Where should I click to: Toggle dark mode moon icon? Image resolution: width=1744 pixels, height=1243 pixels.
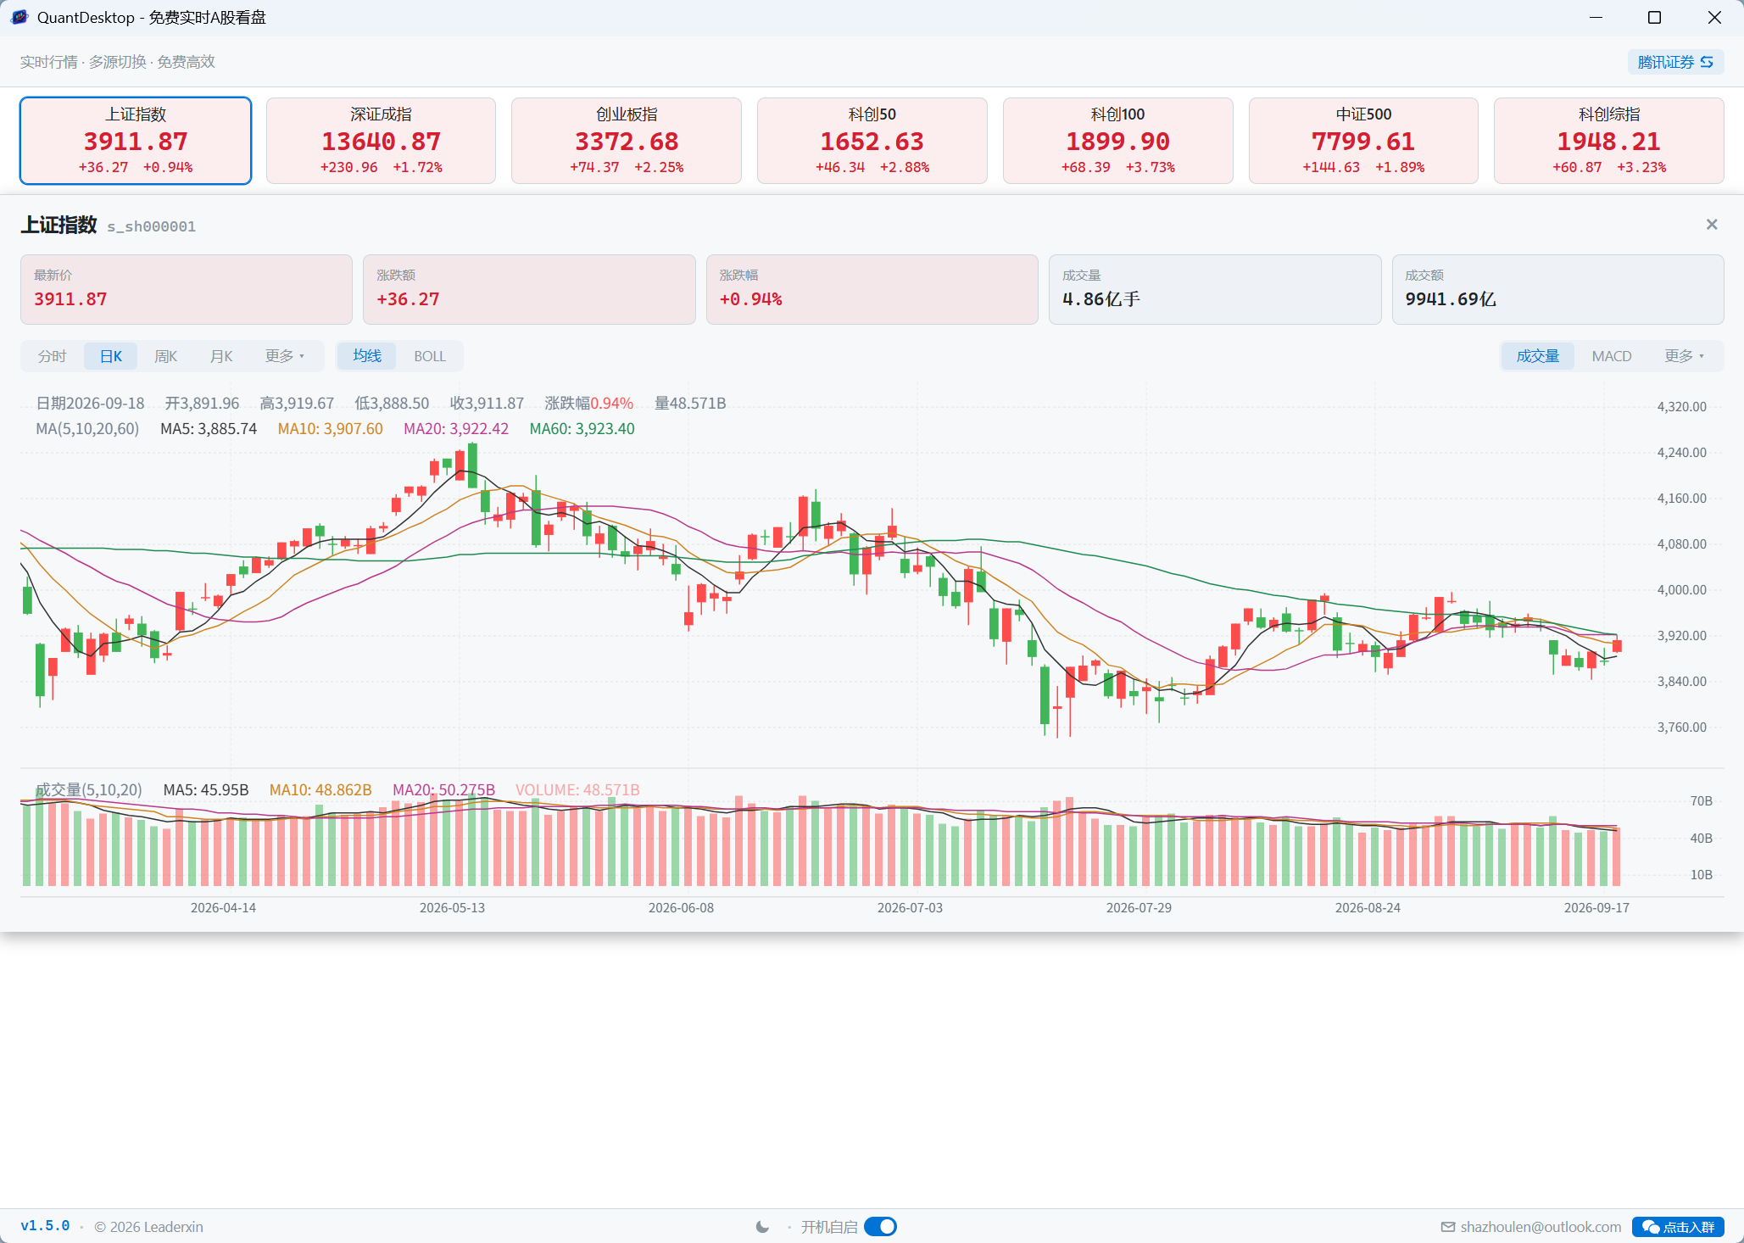(x=762, y=1227)
